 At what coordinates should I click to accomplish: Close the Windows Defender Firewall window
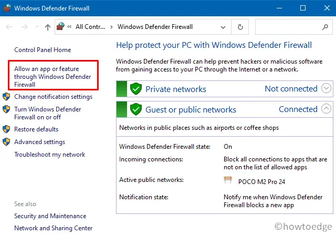tap(327, 8)
